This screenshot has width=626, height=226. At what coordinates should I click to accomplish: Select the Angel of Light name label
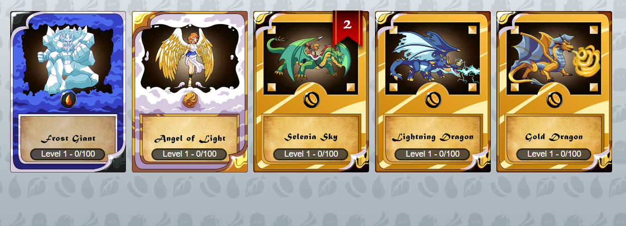point(190,138)
